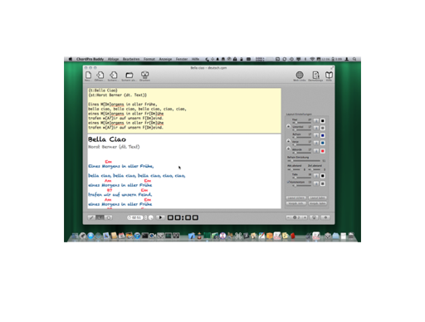Open the ChordPro Buddy application menu
Viewport: 425px width, 322px height.
[90, 59]
